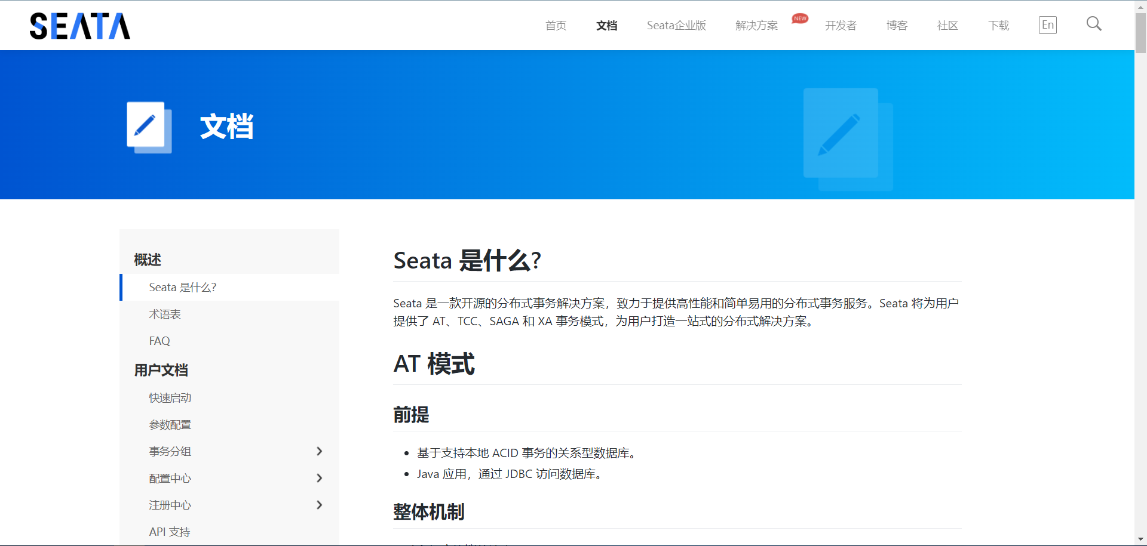The height and width of the screenshot is (546, 1147).
Task: Navigate to the 下载 page
Action: point(998,26)
